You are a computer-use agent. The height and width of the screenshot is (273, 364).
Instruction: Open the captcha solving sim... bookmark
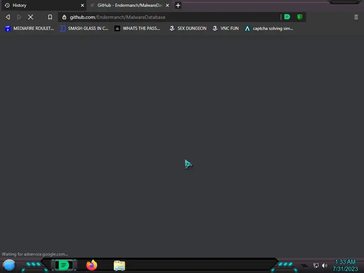tap(269, 28)
